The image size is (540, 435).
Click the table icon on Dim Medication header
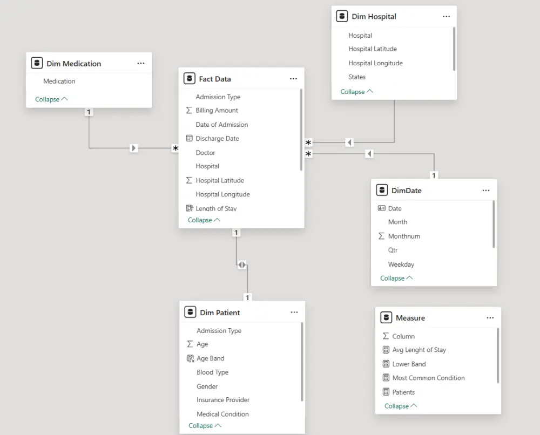36,63
